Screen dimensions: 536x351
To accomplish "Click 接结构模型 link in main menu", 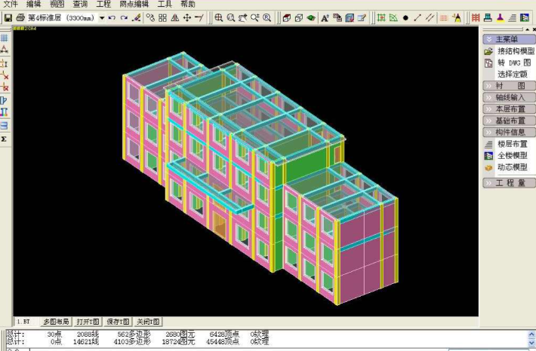I will coord(515,51).
